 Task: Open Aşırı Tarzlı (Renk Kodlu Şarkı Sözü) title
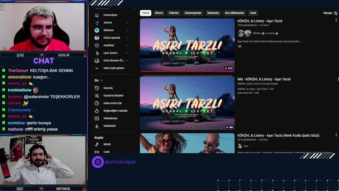(278, 135)
